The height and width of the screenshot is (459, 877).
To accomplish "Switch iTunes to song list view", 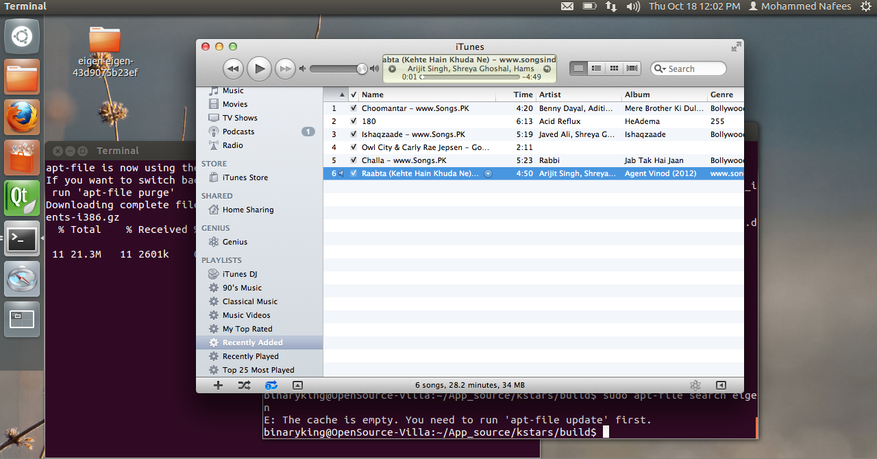I will 579,69.
